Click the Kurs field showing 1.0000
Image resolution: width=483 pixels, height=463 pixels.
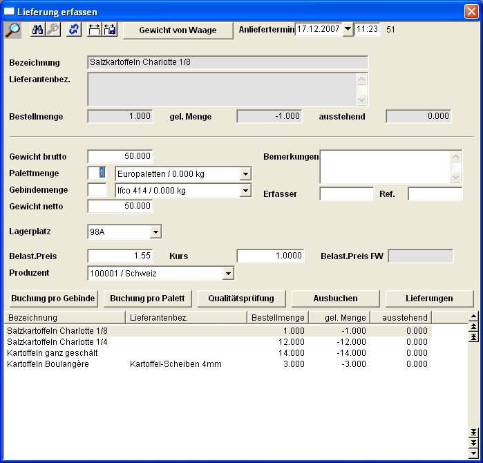click(270, 256)
